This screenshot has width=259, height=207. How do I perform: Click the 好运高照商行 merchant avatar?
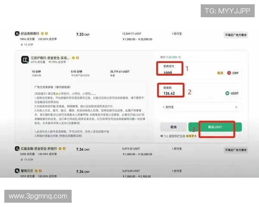tap(17, 34)
